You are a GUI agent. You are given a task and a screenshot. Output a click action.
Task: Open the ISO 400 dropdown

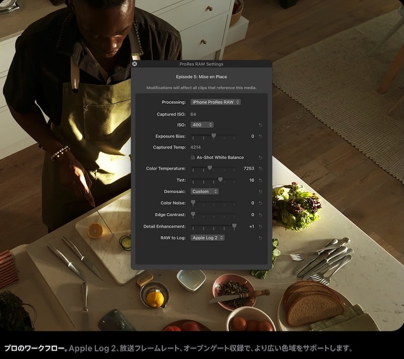202,125
